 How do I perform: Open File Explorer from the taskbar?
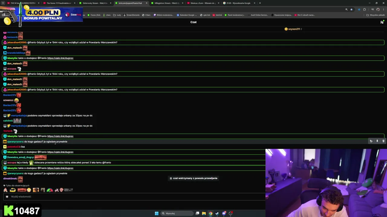coord(204,213)
